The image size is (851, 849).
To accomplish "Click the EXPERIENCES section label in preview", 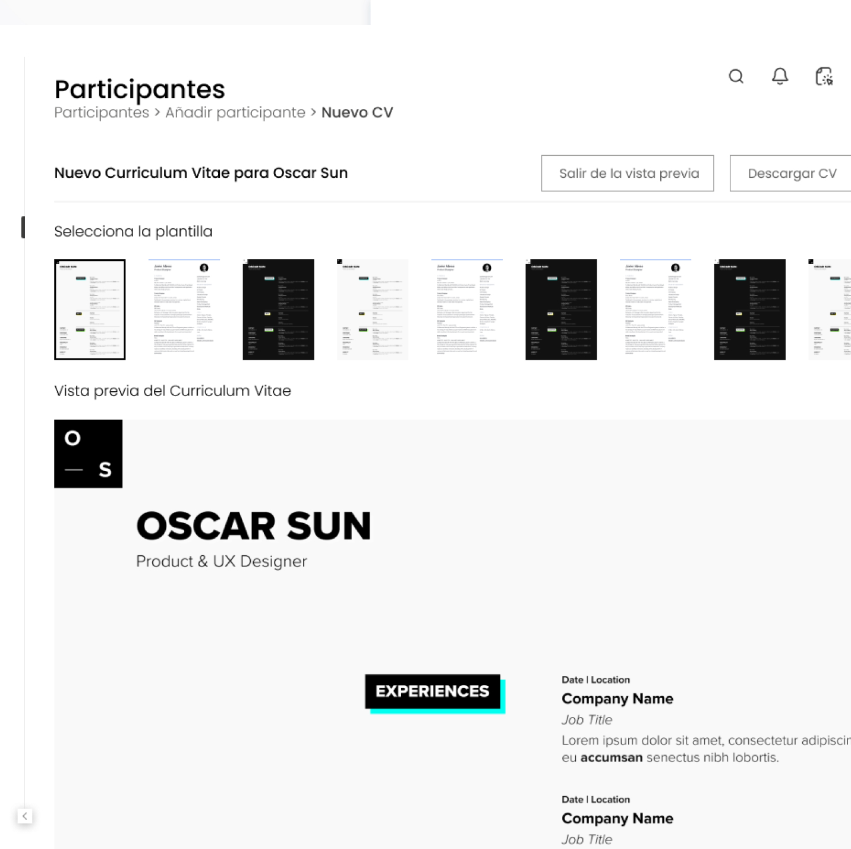I will click(x=433, y=691).
